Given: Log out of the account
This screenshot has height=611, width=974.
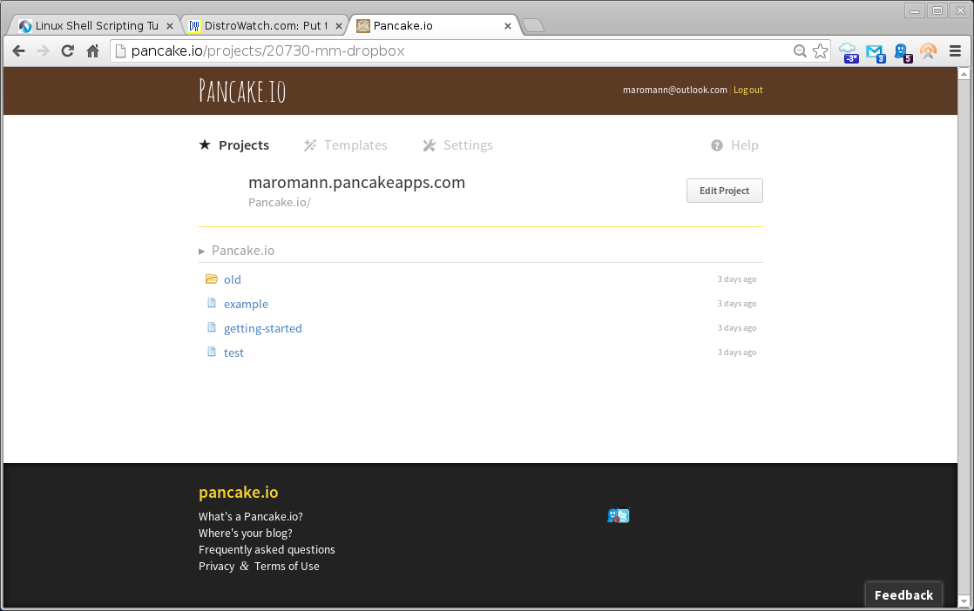Looking at the screenshot, I should pos(747,90).
